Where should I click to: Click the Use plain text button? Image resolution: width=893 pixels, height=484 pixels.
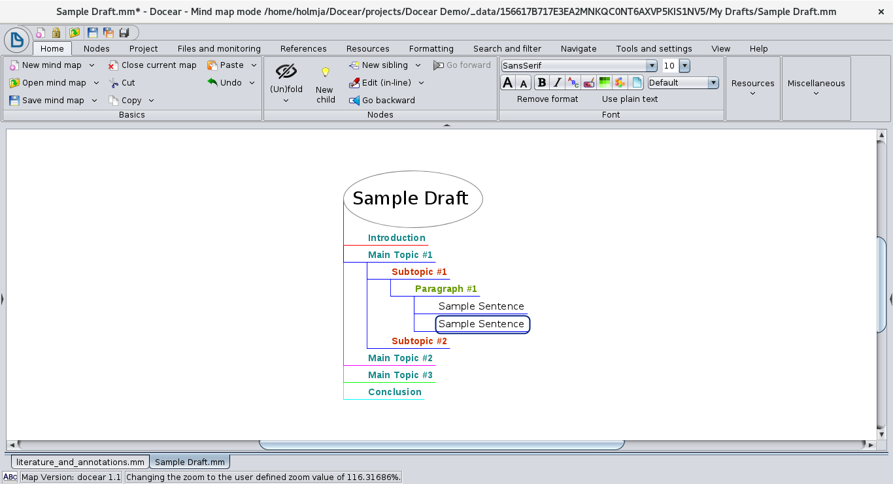coord(630,99)
